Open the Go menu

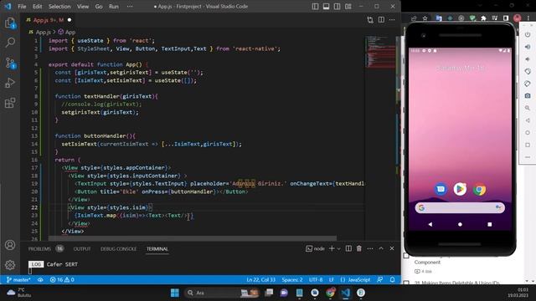99,6
